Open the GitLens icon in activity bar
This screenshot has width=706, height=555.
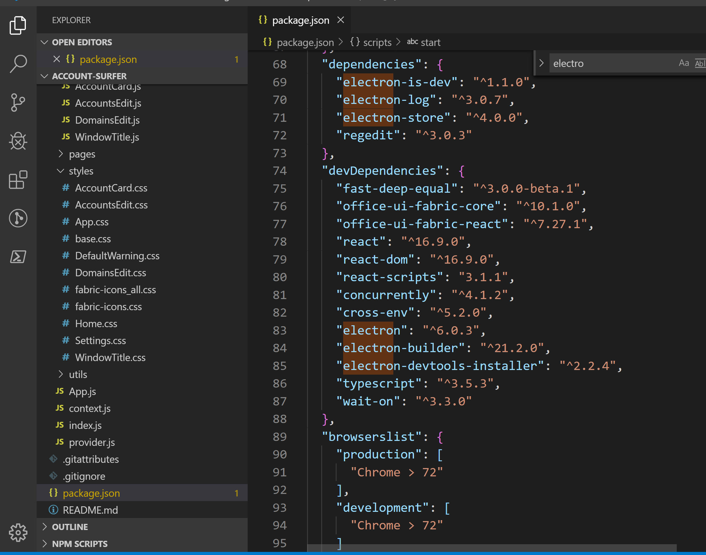(18, 218)
